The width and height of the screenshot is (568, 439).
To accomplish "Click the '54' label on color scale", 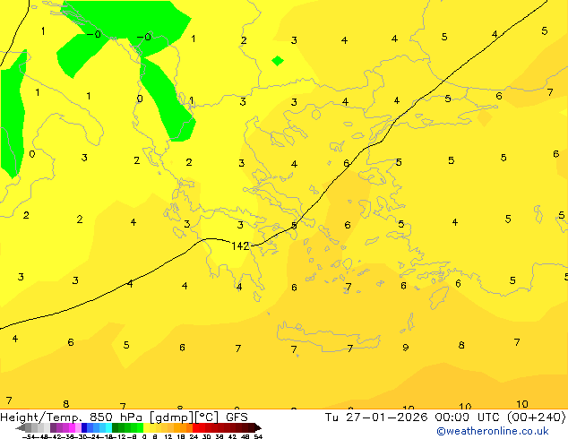I will (258, 436).
